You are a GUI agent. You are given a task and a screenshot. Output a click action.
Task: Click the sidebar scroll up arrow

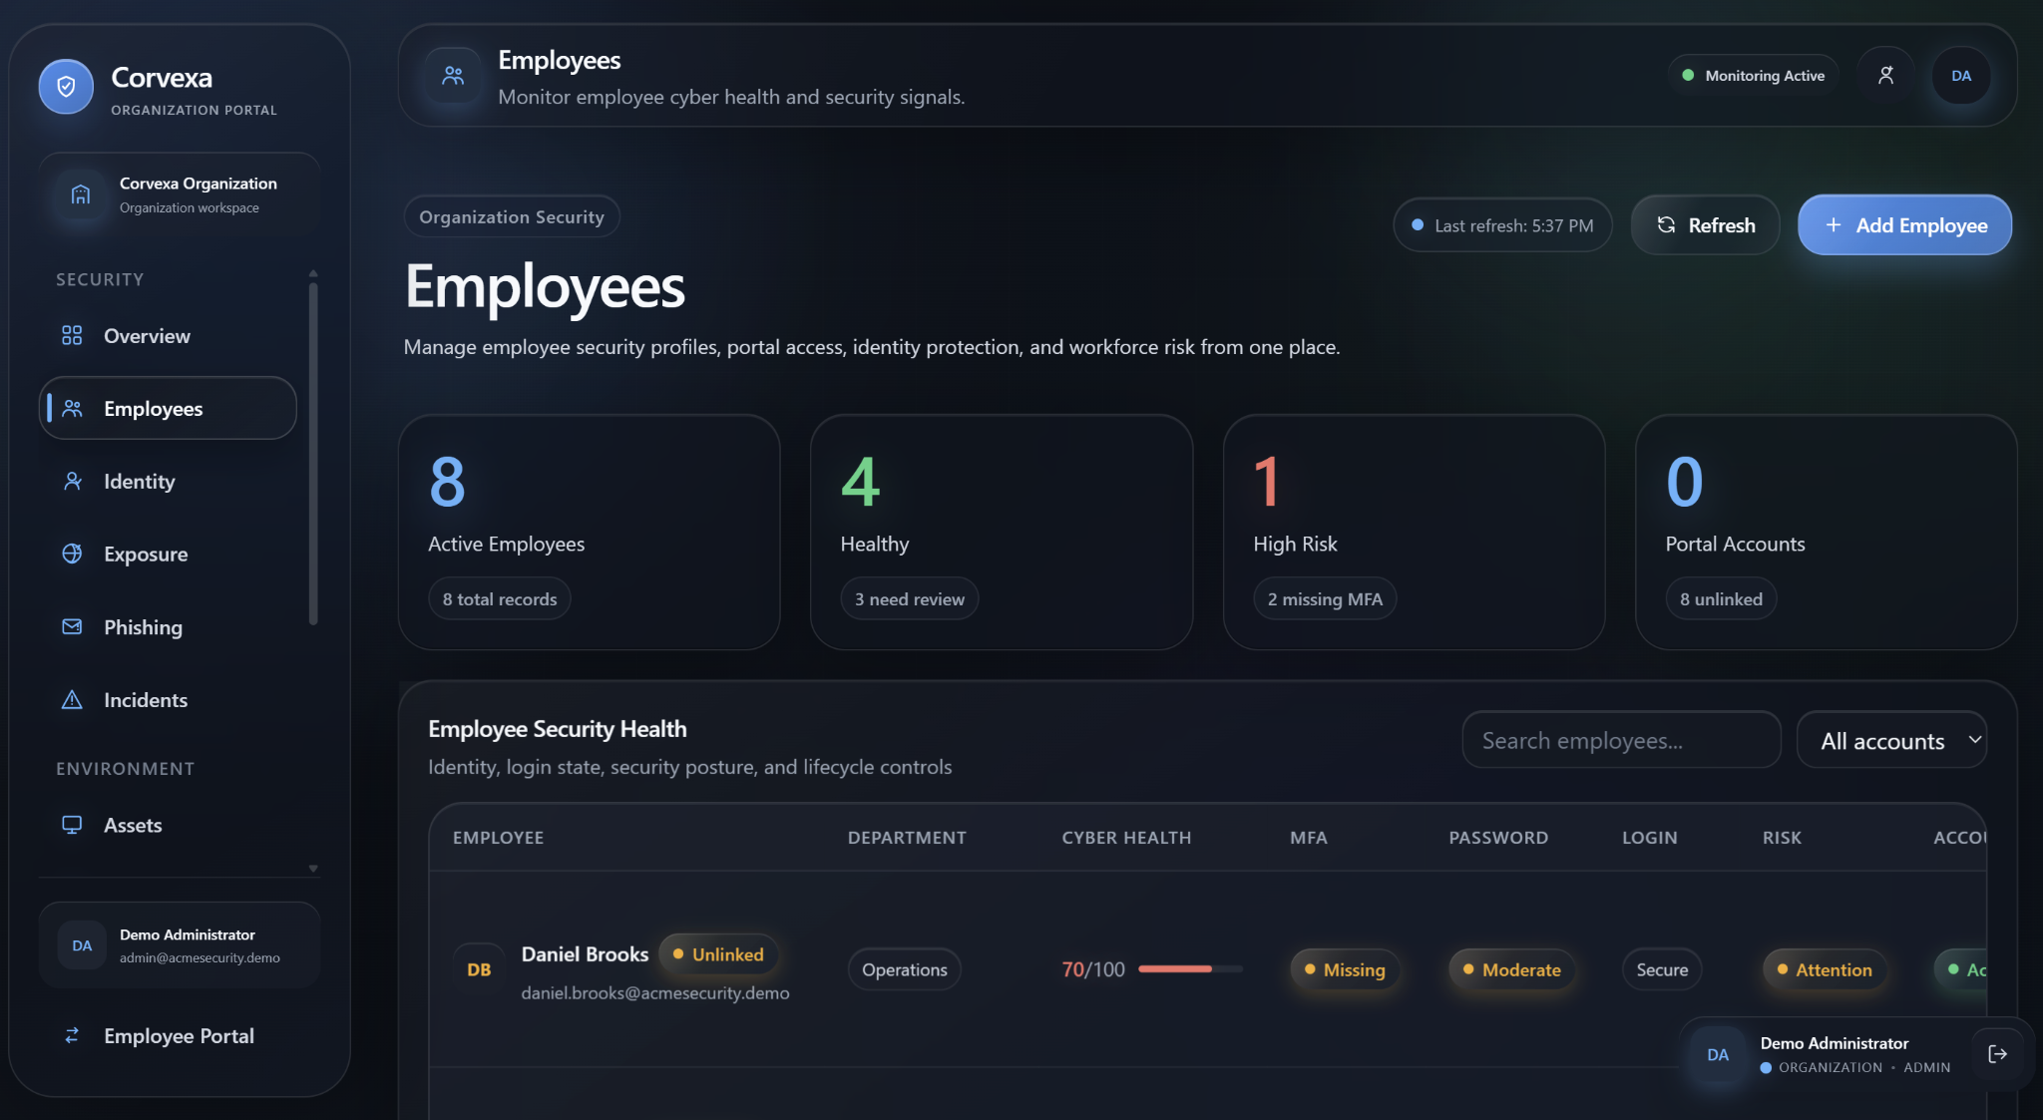(313, 272)
